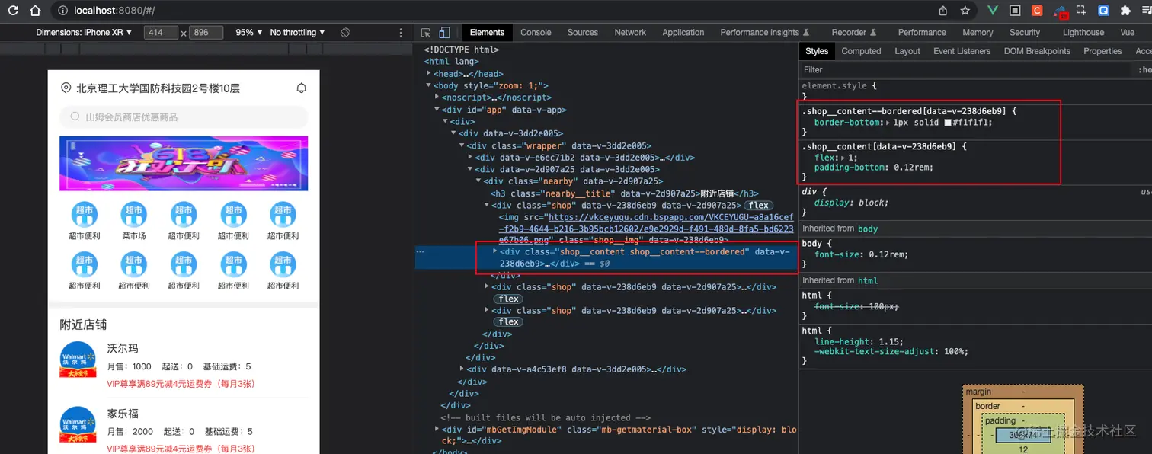
Task: Expand the head element node
Action: click(429, 74)
